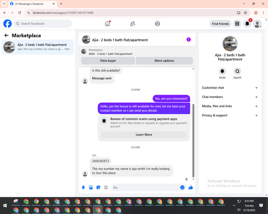
Task: Click the chat scrollbar thumb
Action: coord(193,141)
